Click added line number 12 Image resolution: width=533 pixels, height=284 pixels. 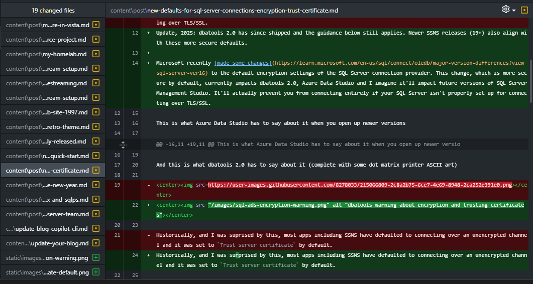click(135, 33)
